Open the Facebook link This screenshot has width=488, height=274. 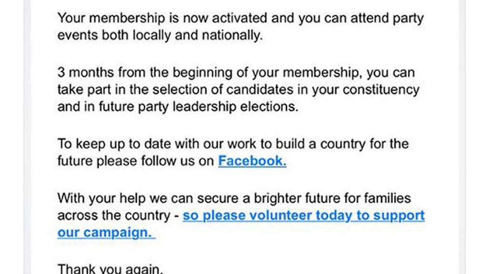(252, 161)
